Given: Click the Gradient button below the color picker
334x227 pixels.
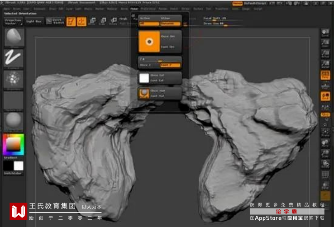Looking at the screenshot, I should (11, 158).
